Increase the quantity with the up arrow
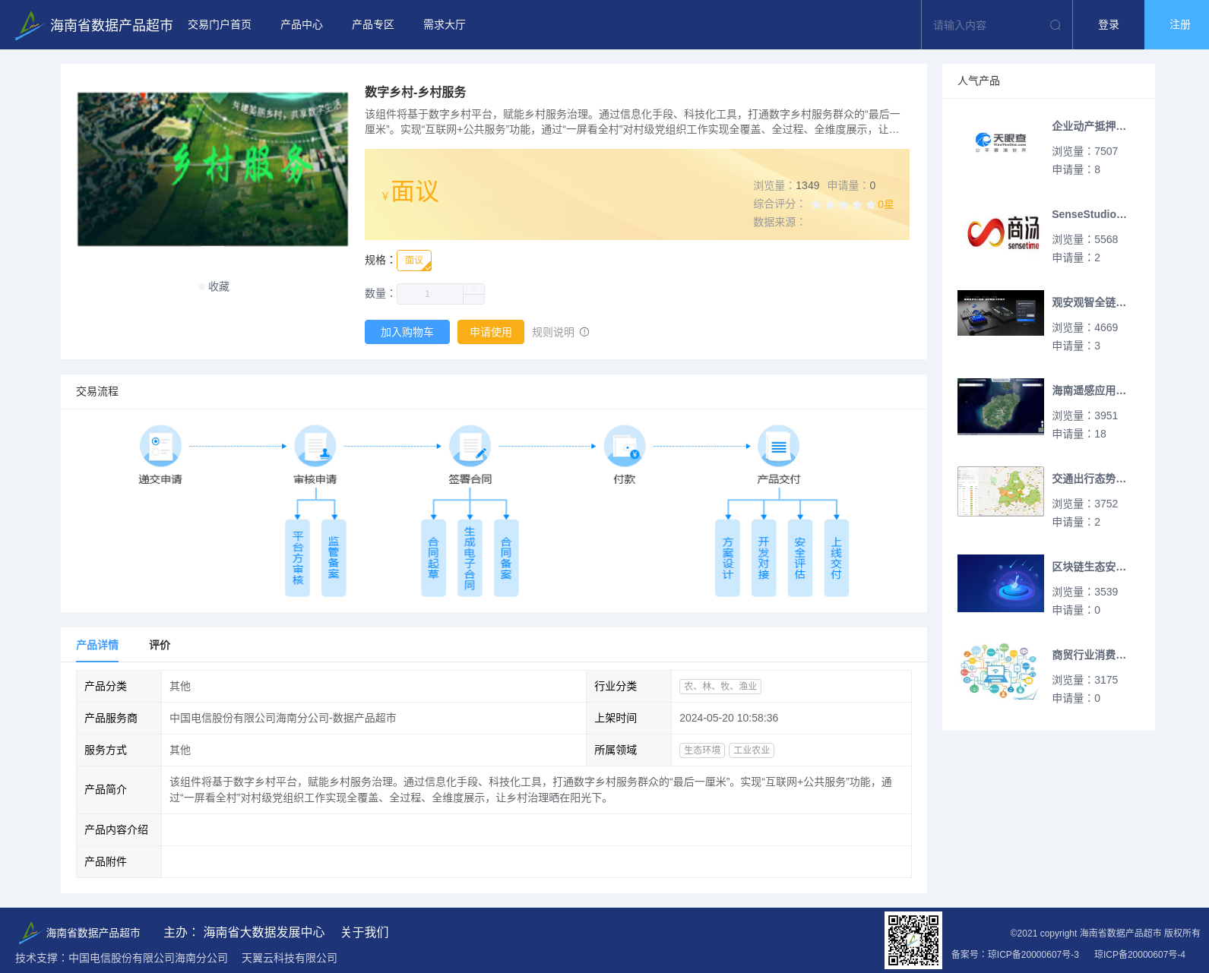The height and width of the screenshot is (973, 1209). [473, 289]
